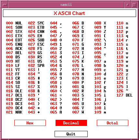The height and width of the screenshot is (140, 139).
Task: Click code number 057 for digit 9
Action: [x=54, y=78]
